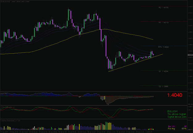Screen dimensions: 193x133
Task: Click the Bar Vol value 56
Action: click(185, 126)
